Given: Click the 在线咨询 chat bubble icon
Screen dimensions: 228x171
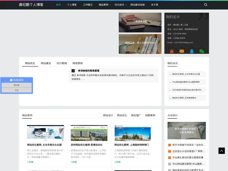Looking at the screenshot, I should click(11, 80).
